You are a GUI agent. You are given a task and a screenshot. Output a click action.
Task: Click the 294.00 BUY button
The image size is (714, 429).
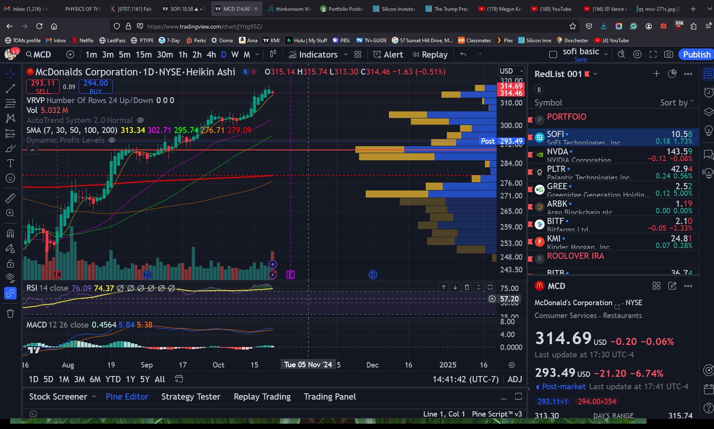point(96,87)
